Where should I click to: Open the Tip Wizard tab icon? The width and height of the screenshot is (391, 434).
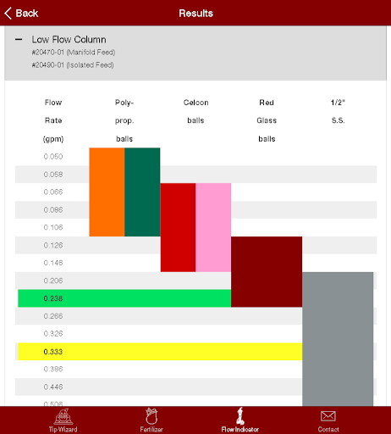[63, 416]
